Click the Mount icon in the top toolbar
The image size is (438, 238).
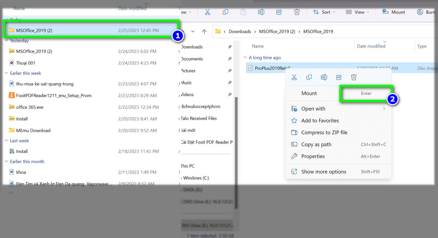tap(385, 12)
